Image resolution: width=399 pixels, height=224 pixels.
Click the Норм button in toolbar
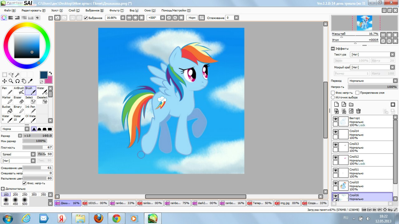tap(192, 18)
